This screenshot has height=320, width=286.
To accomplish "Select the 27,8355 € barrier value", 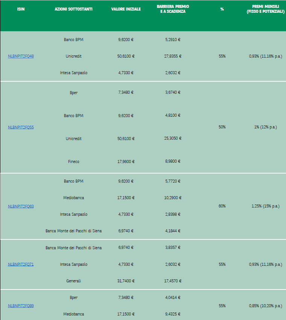I will click(x=173, y=56).
